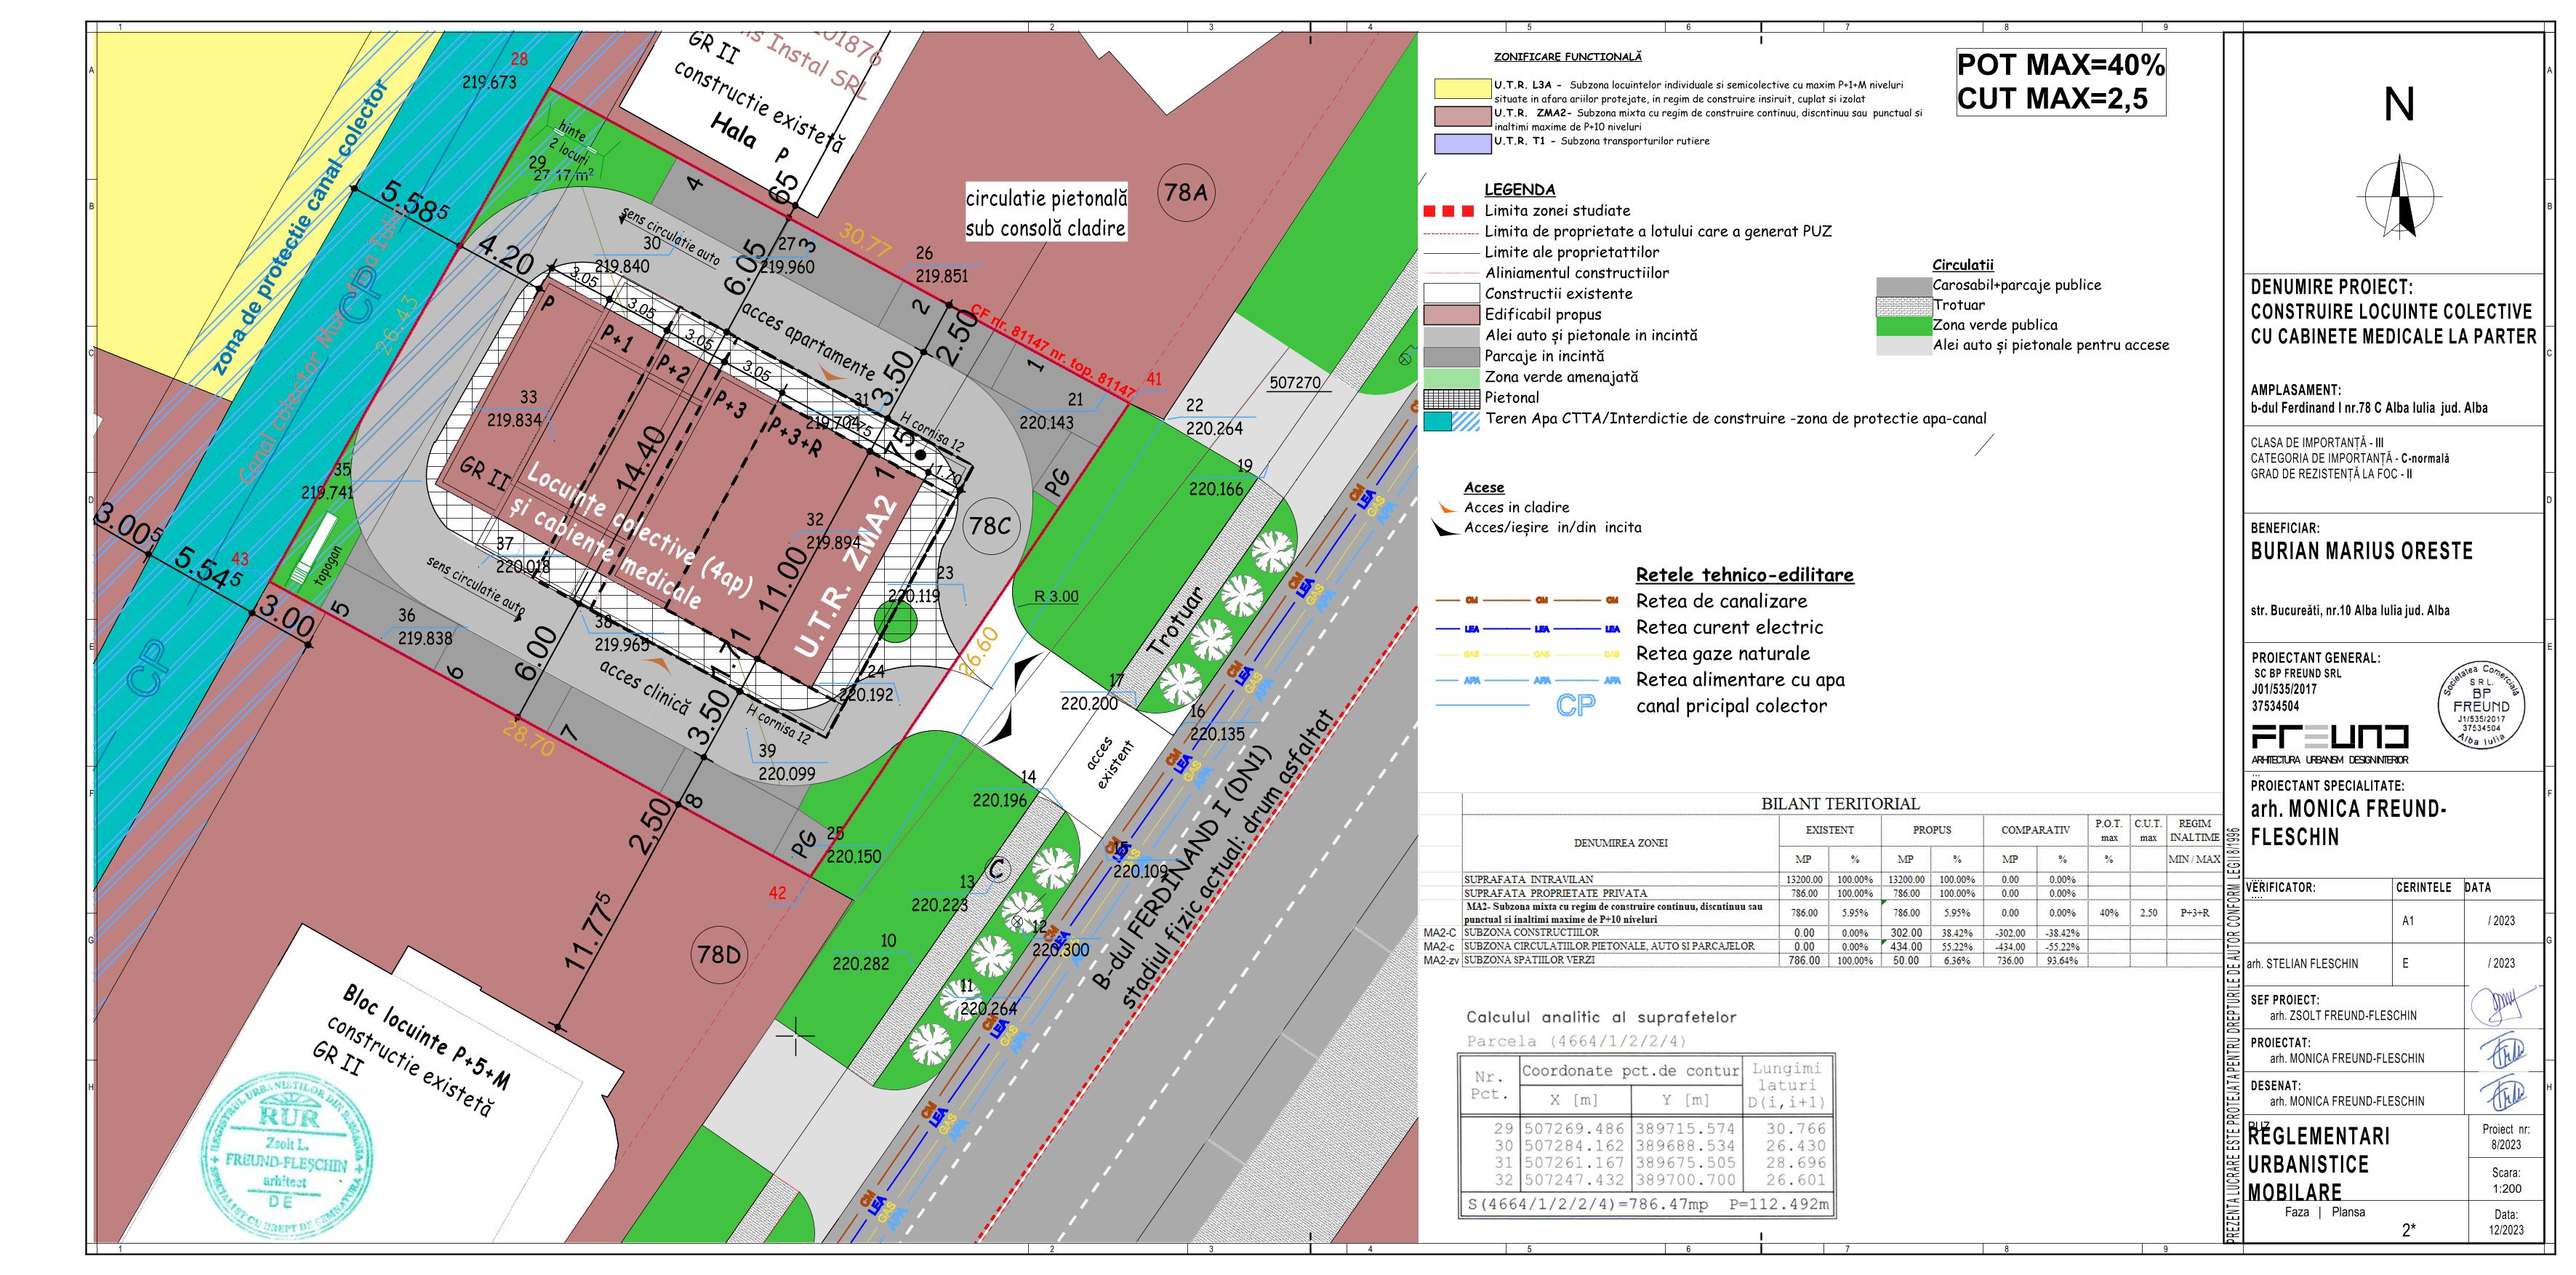Screen dimensions: 2576x1275
Task: Click the 'R 3.00' radius annotation
Action: (1056, 596)
